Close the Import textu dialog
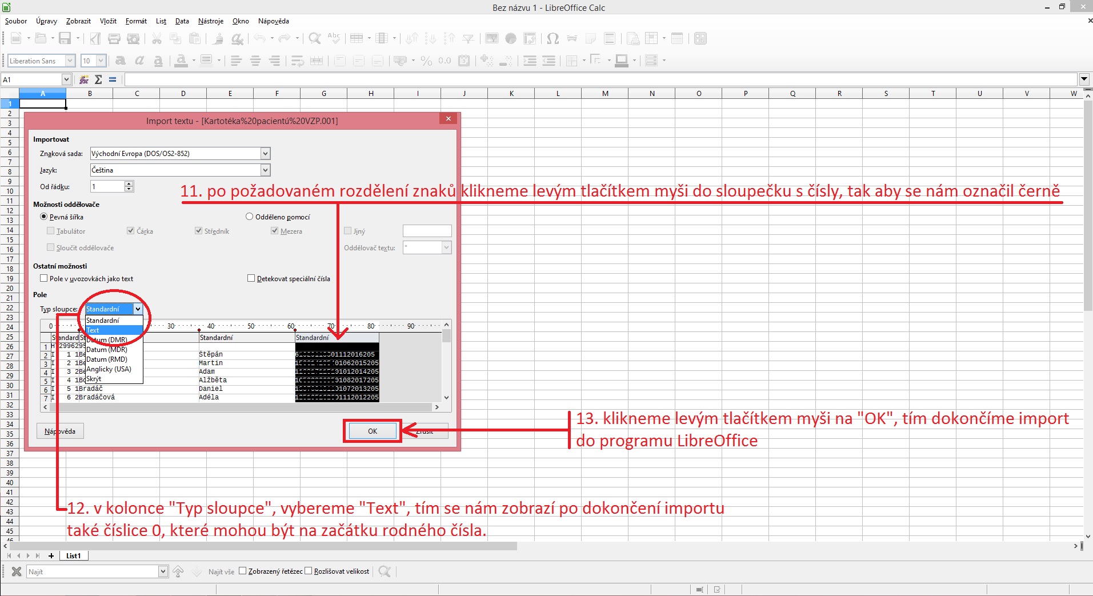This screenshot has width=1093, height=596. (x=448, y=119)
